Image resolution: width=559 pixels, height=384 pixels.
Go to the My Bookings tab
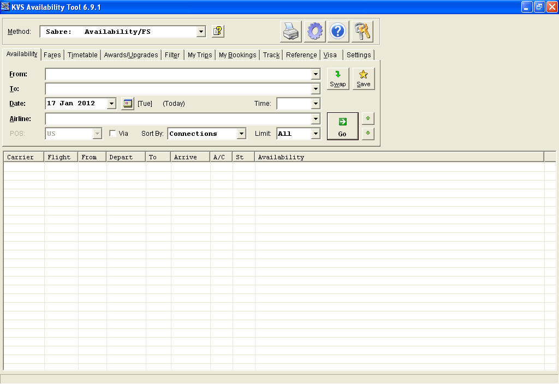237,55
